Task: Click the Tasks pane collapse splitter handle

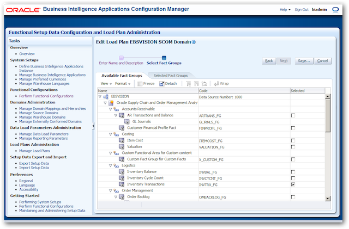Action: click(93, 126)
